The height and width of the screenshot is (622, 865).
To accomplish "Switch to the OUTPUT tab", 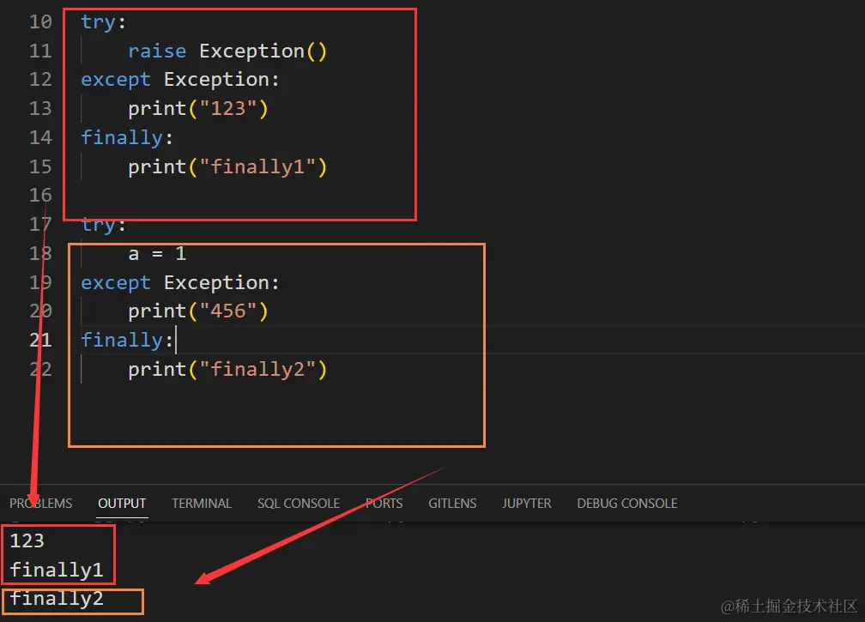I will tap(122, 503).
